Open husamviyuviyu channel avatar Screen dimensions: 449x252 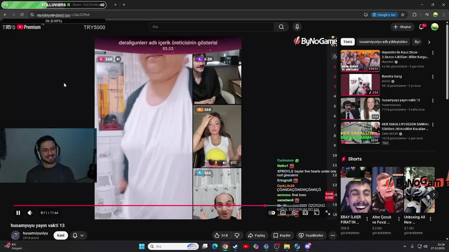tap(15, 235)
